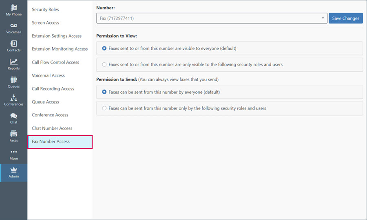Click the Faxes printer icon
Image resolution: width=367 pixels, height=220 pixels.
[13, 134]
